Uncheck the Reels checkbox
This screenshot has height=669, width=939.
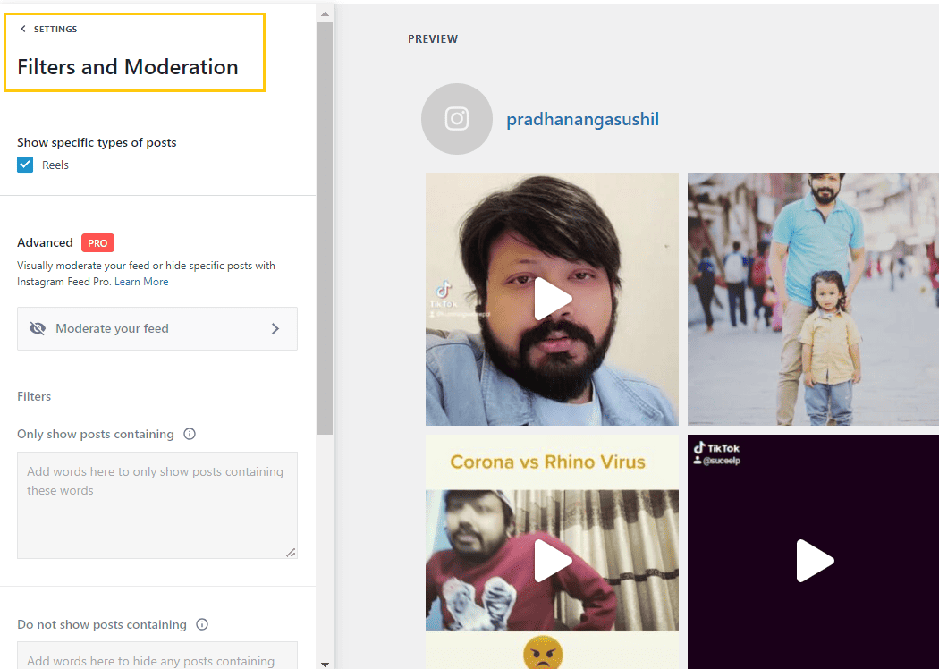click(25, 165)
